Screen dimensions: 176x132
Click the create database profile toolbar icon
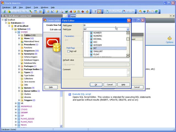pos(9,12)
